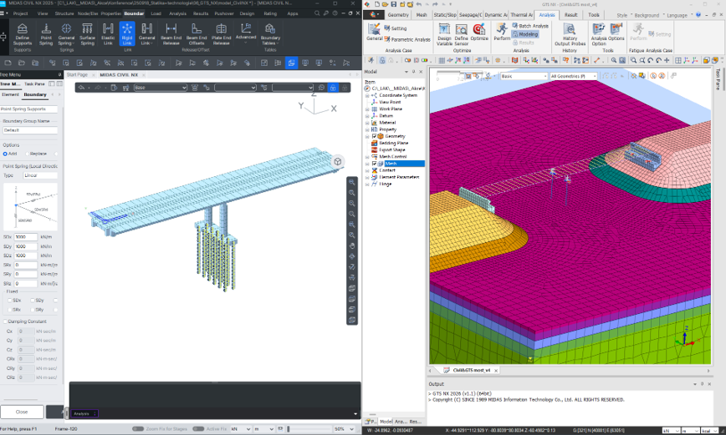Image resolution: width=726 pixels, height=435 pixels.
Task: Open the Point Spring Type dropdown
Action: [x=40, y=175]
